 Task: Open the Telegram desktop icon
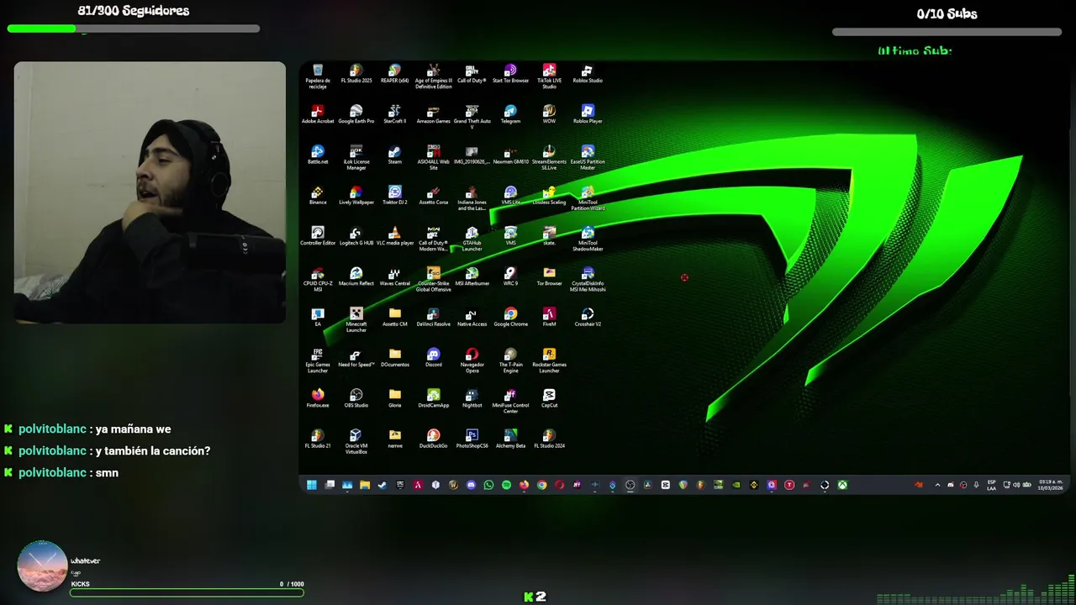510,114
